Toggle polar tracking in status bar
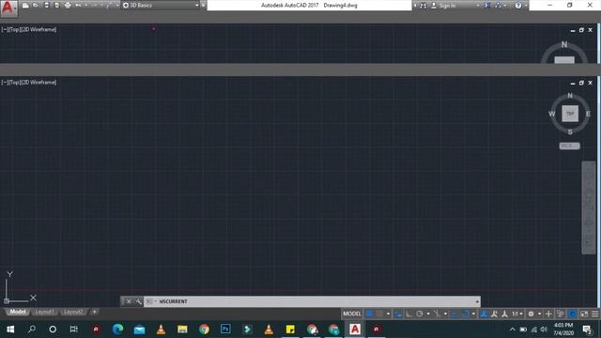601x338 pixels. click(x=420, y=314)
